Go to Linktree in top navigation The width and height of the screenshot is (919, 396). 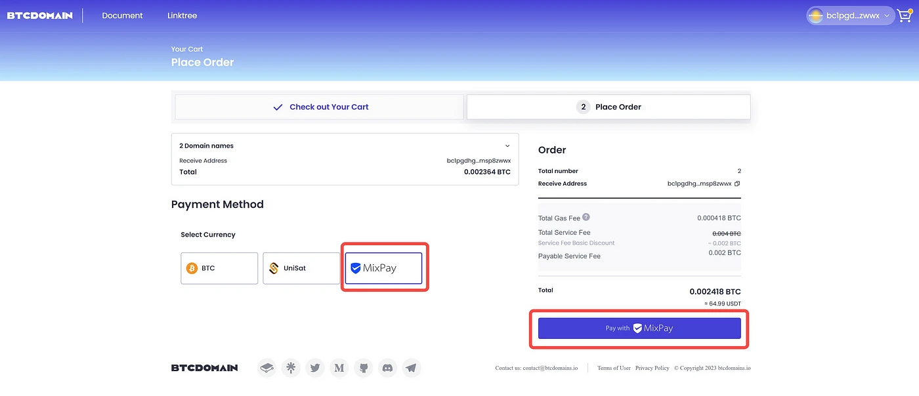pos(182,16)
